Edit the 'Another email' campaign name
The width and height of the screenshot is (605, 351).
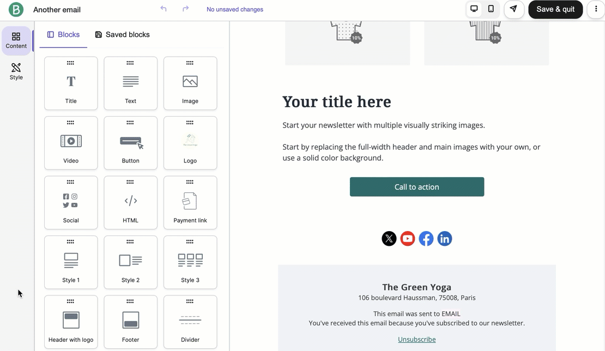tap(57, 9)
